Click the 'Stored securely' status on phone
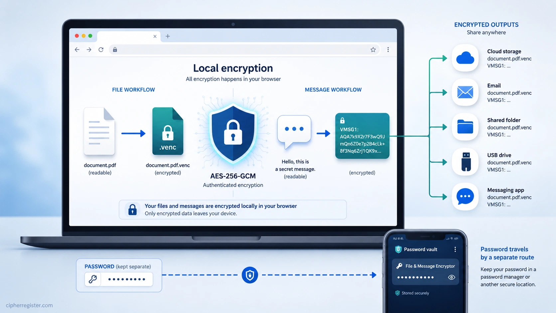 412,293
